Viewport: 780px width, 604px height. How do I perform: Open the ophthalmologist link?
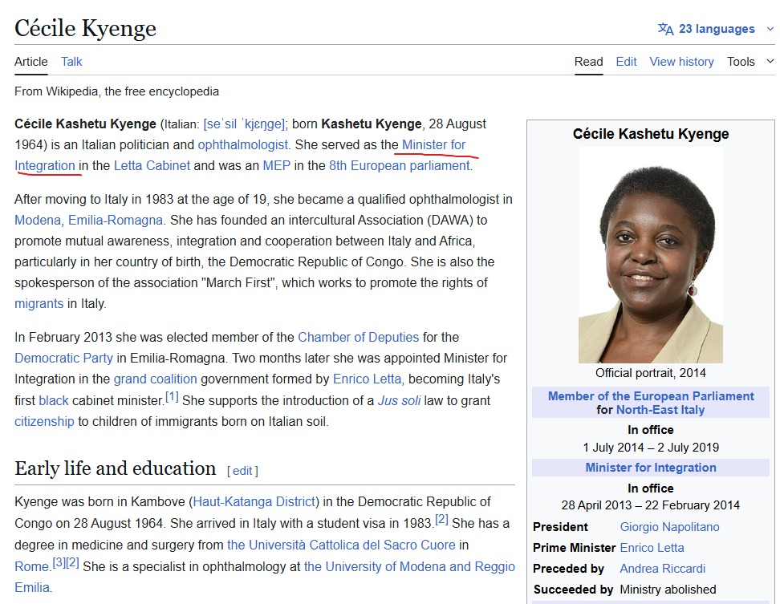point(243,144)
